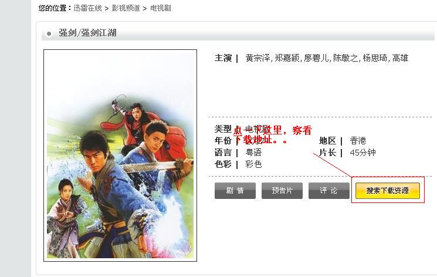The height and width of the screenshot is (277, 437).
Task: Open actor 高雄's link
Action: (x=400, y=58)
